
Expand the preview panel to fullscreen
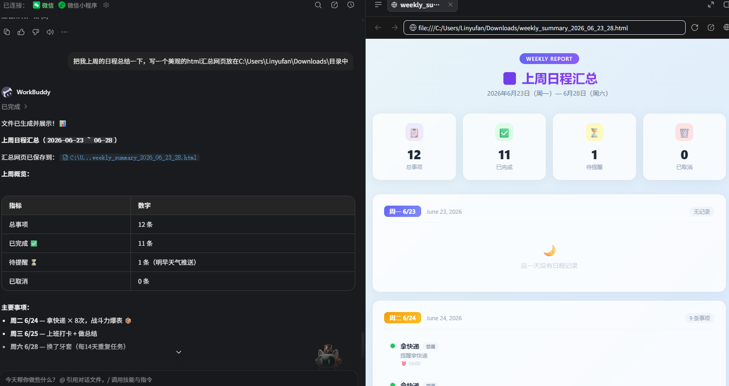pyautogui.click(x=711, y=5)
